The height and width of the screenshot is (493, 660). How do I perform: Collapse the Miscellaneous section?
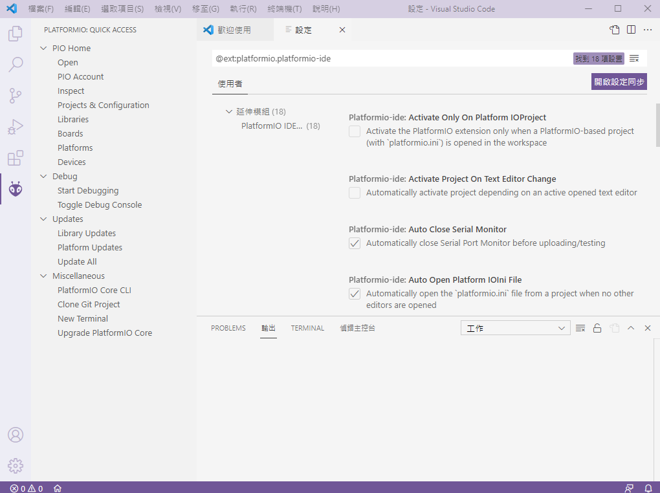(43, 276)
